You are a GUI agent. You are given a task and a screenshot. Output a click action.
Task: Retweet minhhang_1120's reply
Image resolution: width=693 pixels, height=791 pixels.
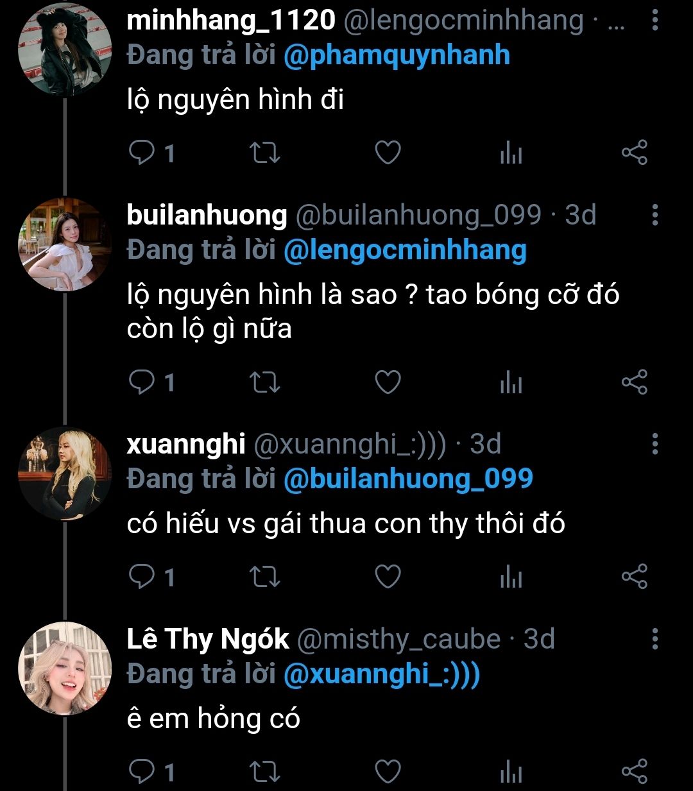(264, 153)
